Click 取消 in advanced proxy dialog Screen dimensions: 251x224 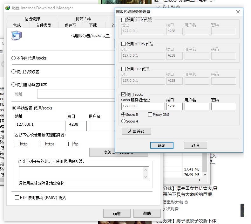pyautogui.click(x=195, y=145)
